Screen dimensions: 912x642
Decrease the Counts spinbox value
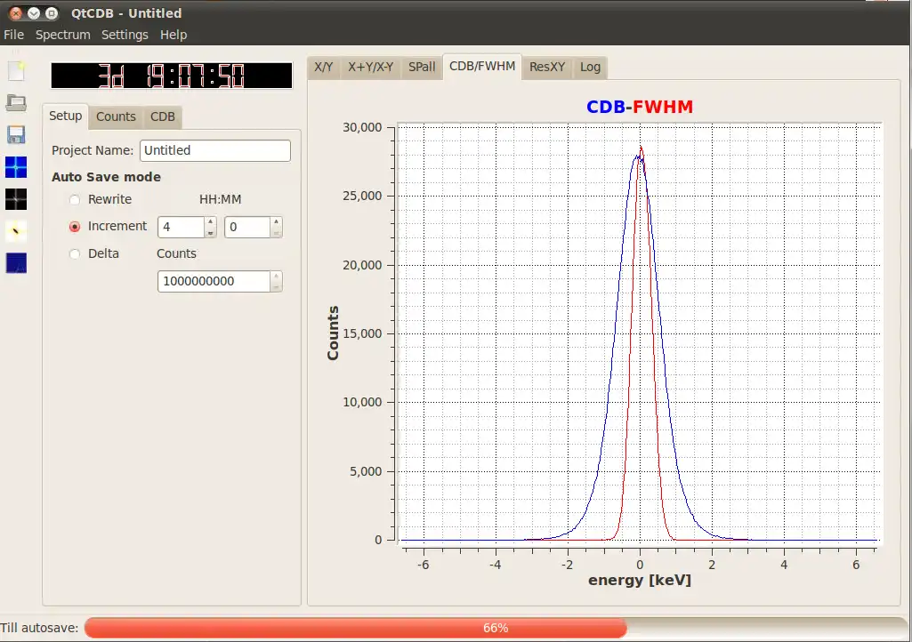click(277, 286)
